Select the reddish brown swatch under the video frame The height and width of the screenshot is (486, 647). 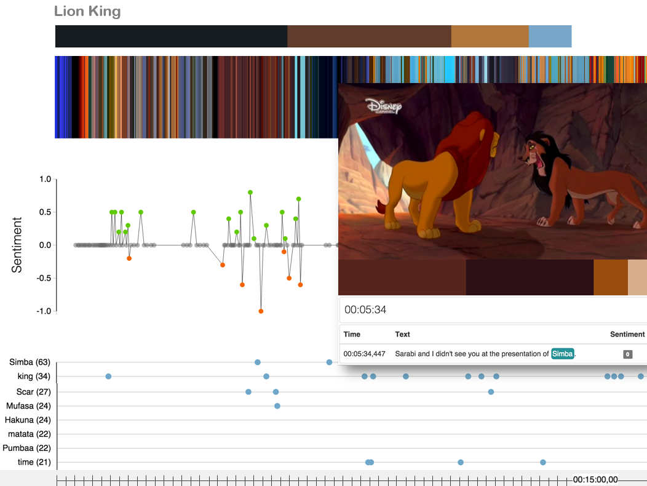pos(402,277)
